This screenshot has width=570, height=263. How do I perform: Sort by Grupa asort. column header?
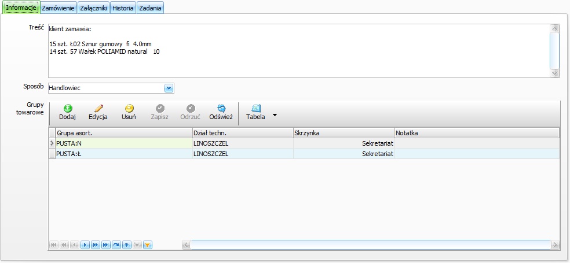[x=124, y=133]
